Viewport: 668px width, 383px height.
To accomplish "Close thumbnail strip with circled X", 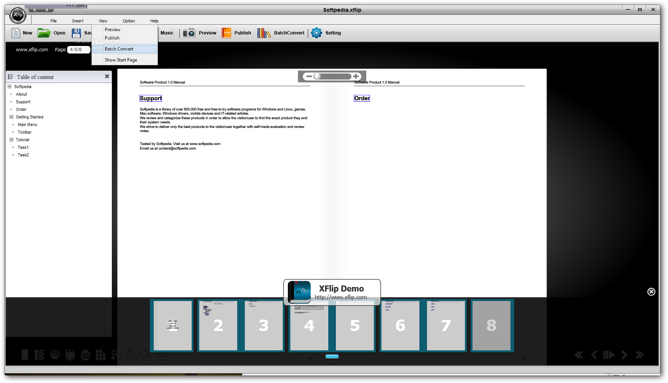I will pos(651,292).
